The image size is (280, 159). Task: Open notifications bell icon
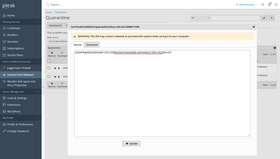point(262,4)
